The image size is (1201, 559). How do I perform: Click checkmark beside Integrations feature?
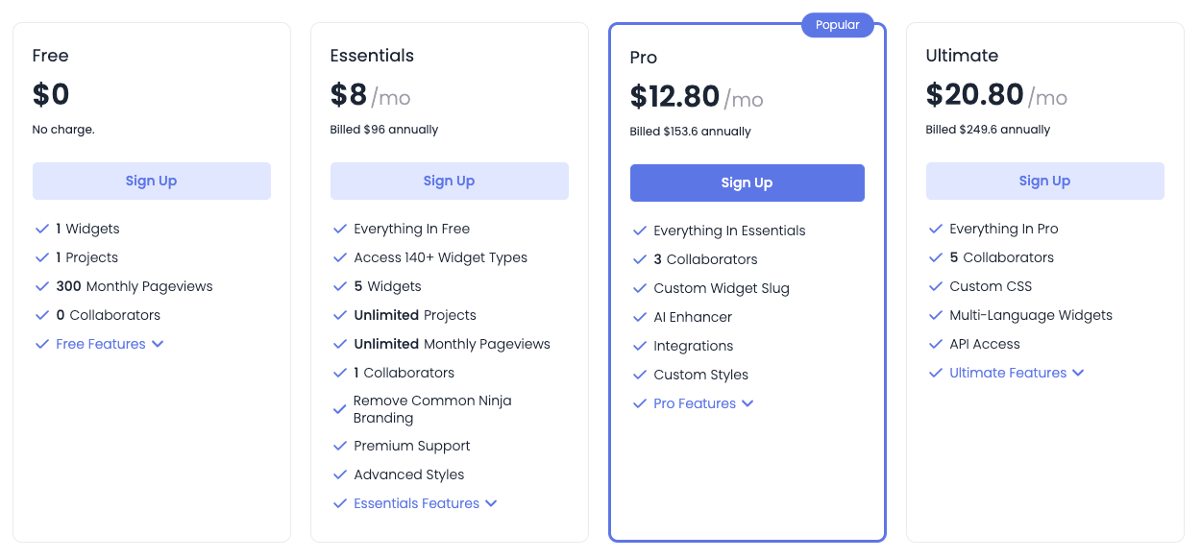[640, 346]
